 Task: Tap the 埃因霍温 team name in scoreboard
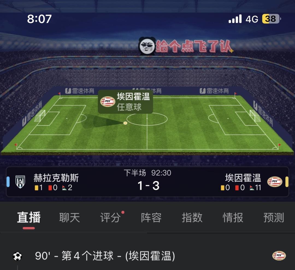(x=243, y=178)
